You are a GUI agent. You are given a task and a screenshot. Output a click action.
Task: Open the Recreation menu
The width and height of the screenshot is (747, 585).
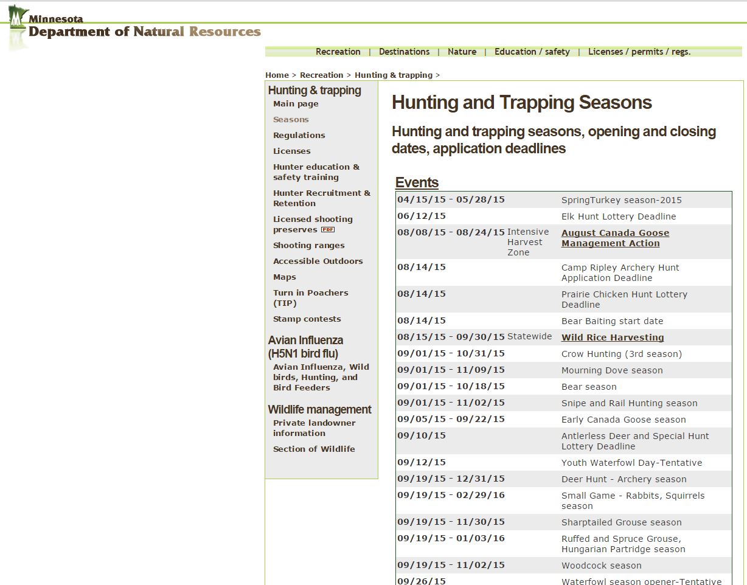[x=338, y=52]
